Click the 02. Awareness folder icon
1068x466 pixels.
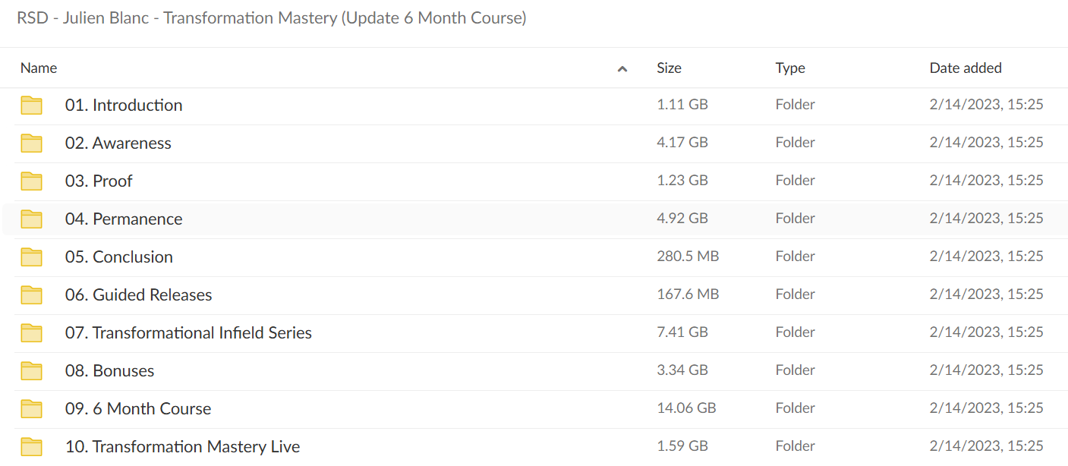[31, 143]
